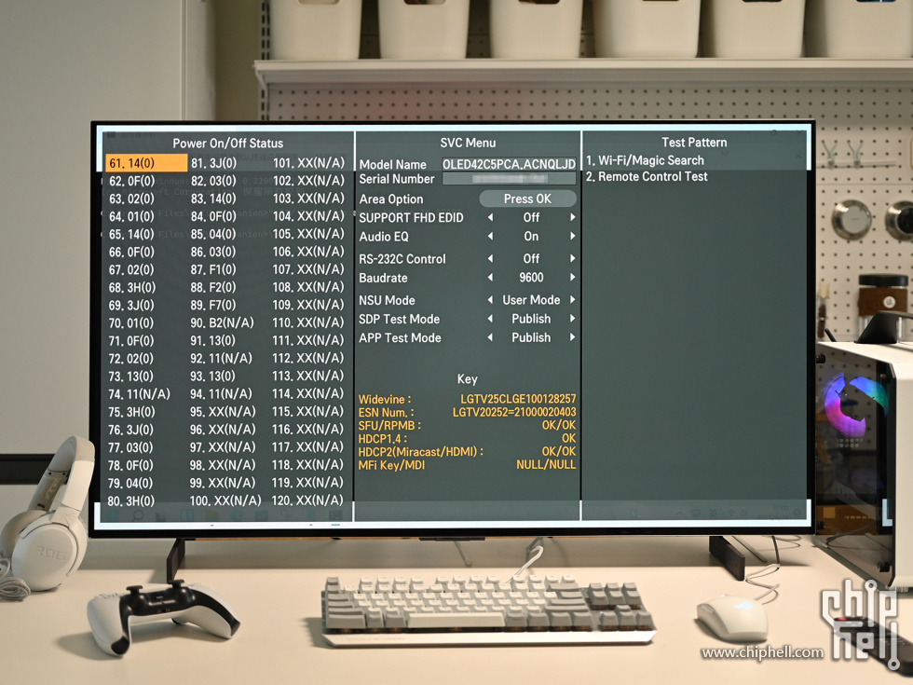The image size is (913, 685).
Task: Select status entry 88. F2(0)
Action: (x=213, y=288)
